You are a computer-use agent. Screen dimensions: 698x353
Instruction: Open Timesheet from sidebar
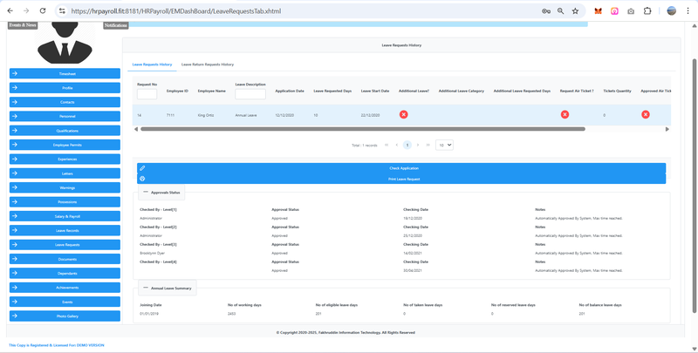[65, 74]
